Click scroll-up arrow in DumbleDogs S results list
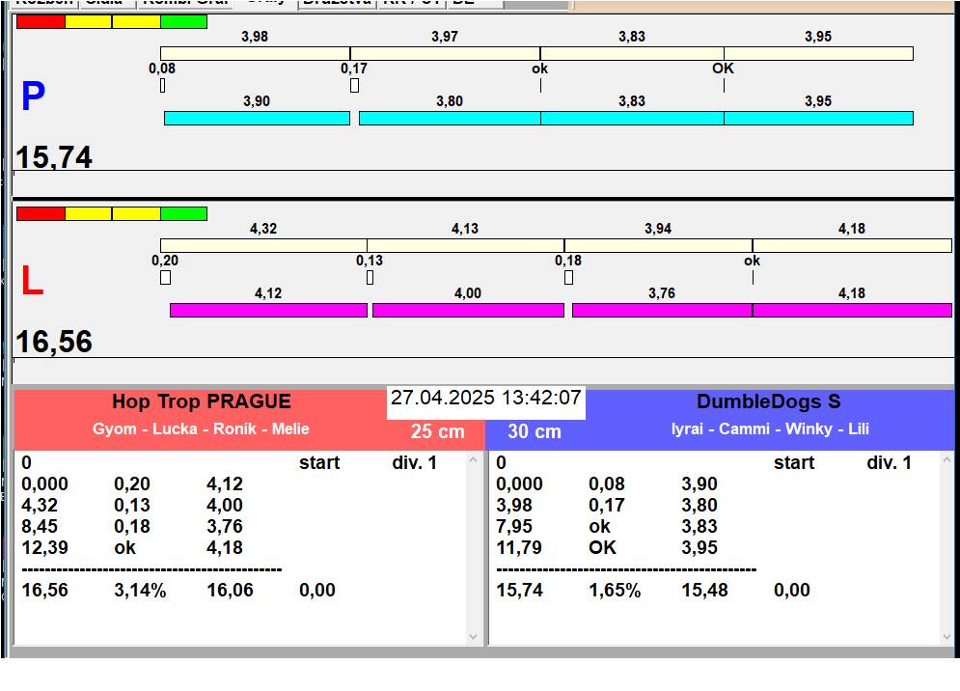 click(946, 460)
